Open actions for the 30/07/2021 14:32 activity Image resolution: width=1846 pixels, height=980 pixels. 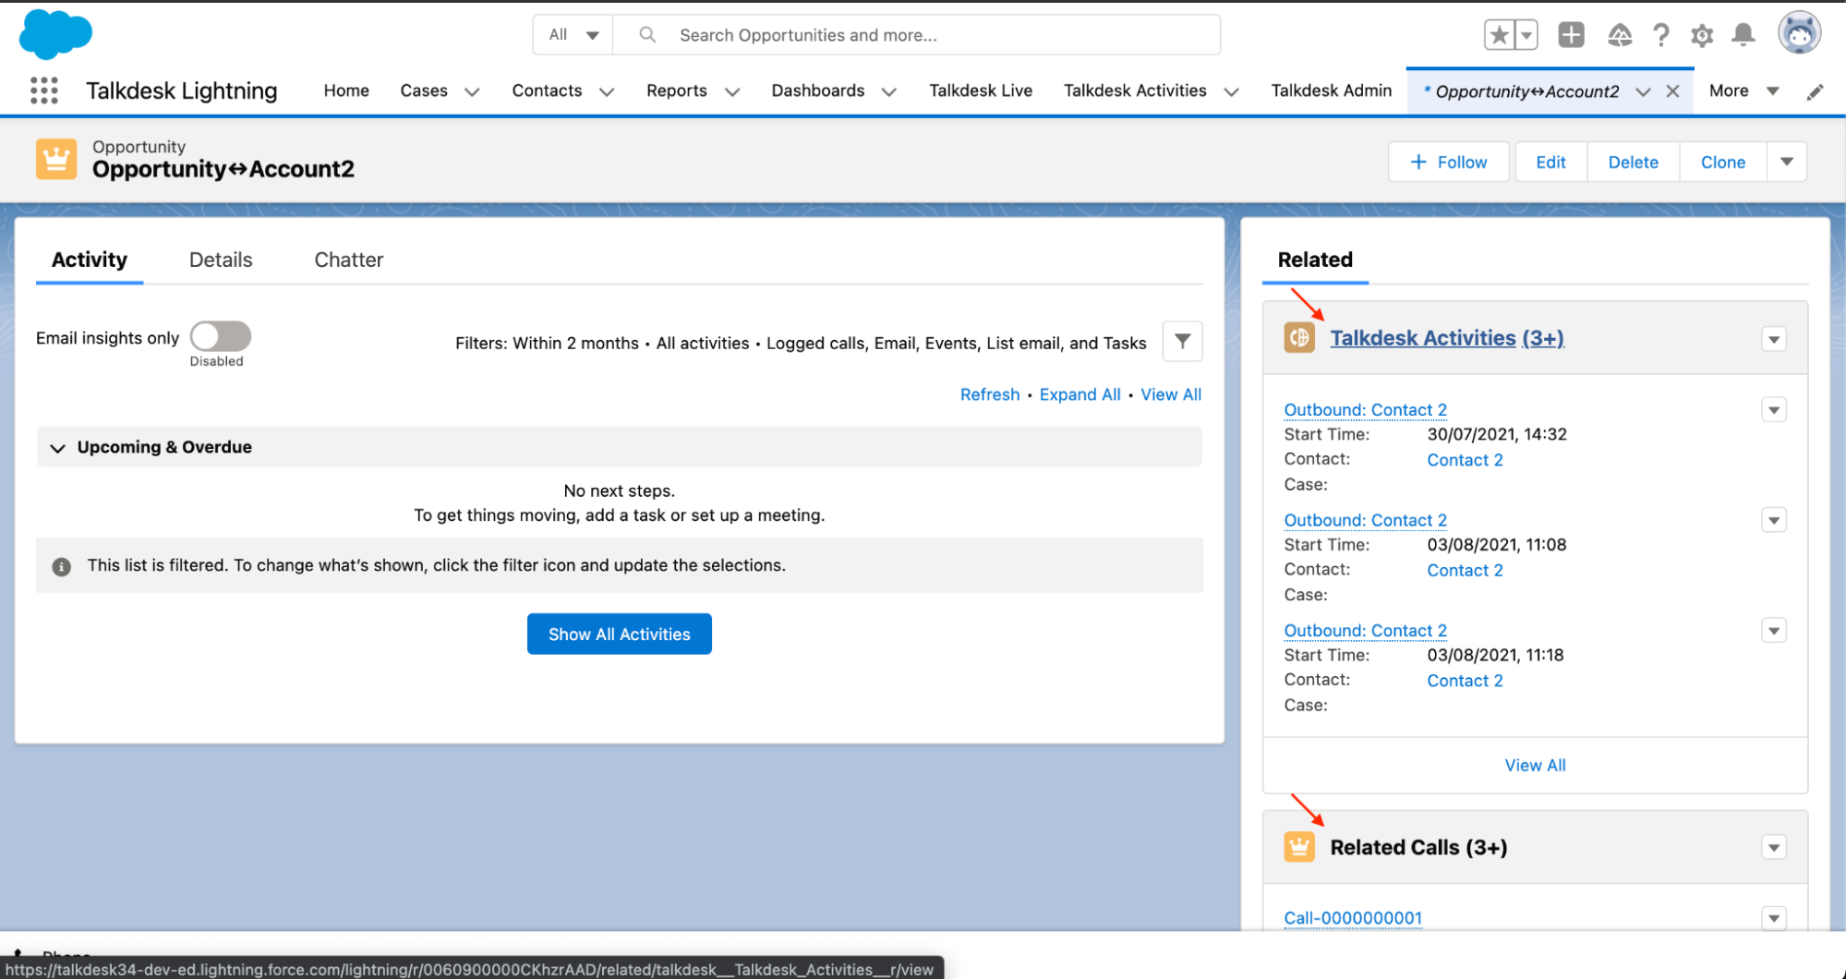(1774, 409)
